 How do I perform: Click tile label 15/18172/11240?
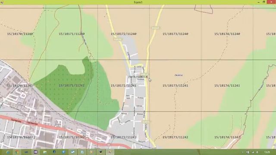tap(124, 34)
